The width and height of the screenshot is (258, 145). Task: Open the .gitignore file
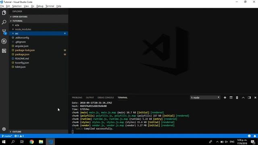(x=39, y=42)
